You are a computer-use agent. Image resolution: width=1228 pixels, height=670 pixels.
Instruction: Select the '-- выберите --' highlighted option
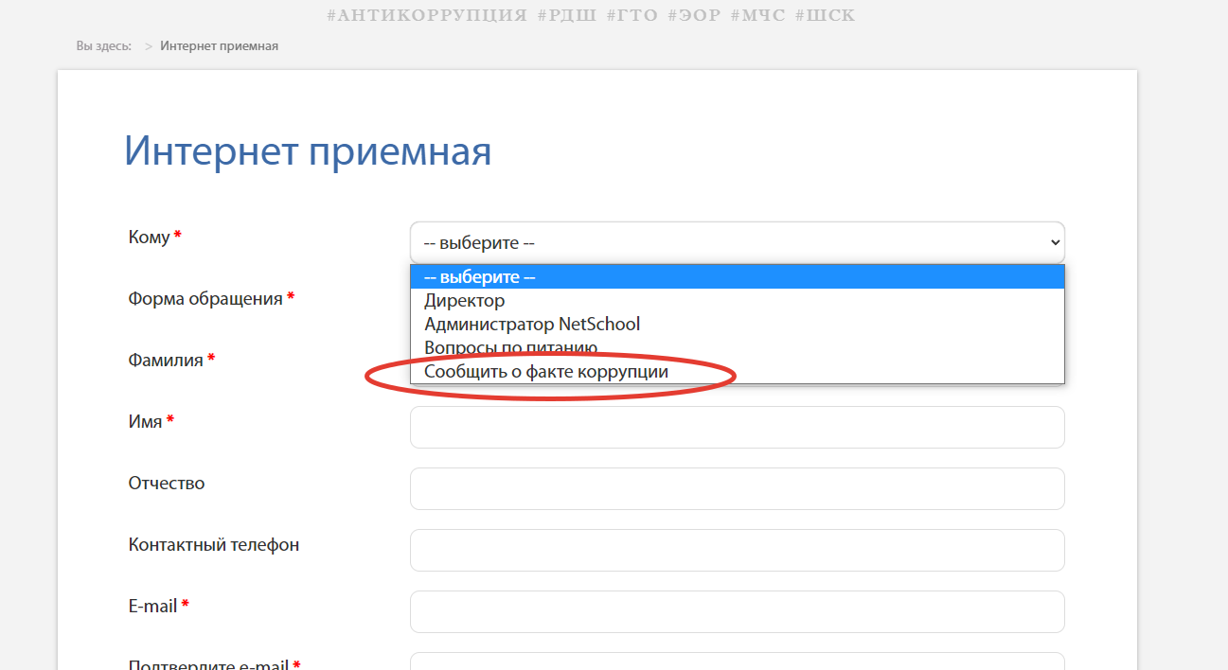click(x=737, y=277)
